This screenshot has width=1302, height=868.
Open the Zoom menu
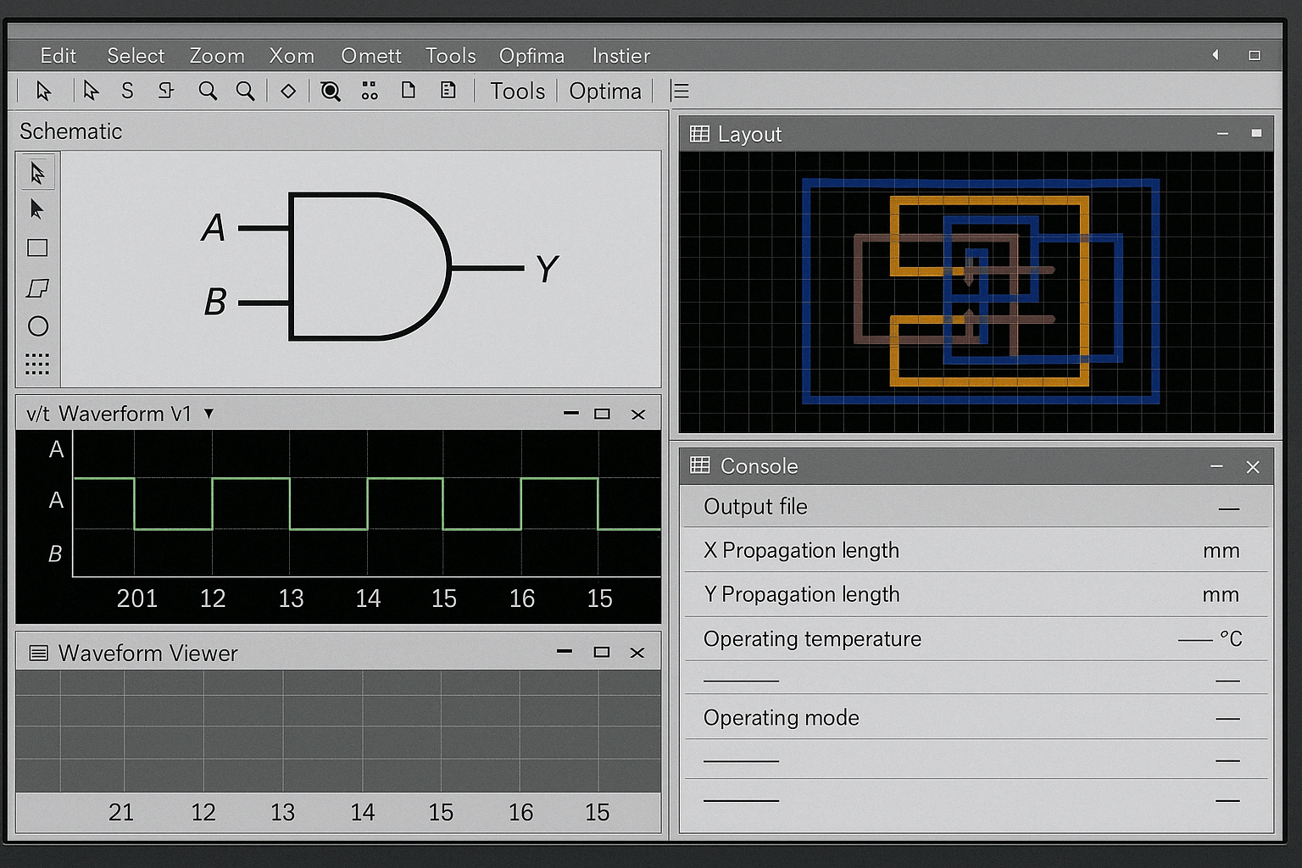(x=217, y=56)
